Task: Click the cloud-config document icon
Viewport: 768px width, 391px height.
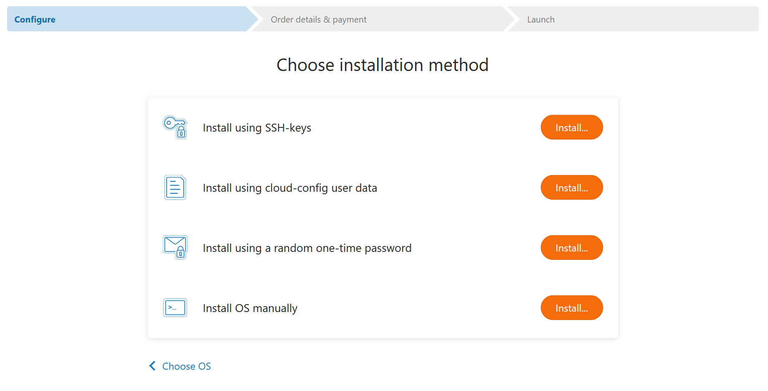Action: point(175,188)
